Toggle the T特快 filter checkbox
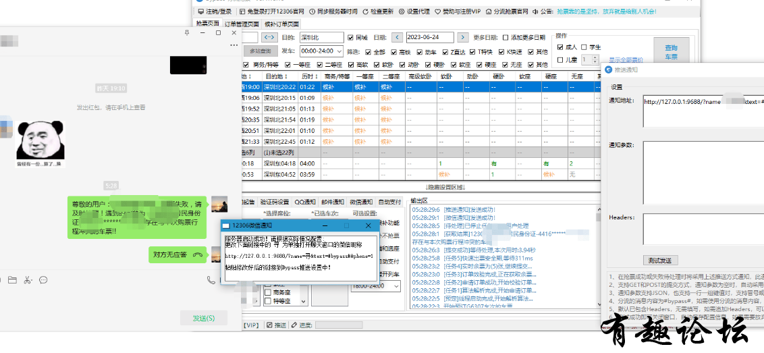764x353 pixels. (x=472, y=52)
